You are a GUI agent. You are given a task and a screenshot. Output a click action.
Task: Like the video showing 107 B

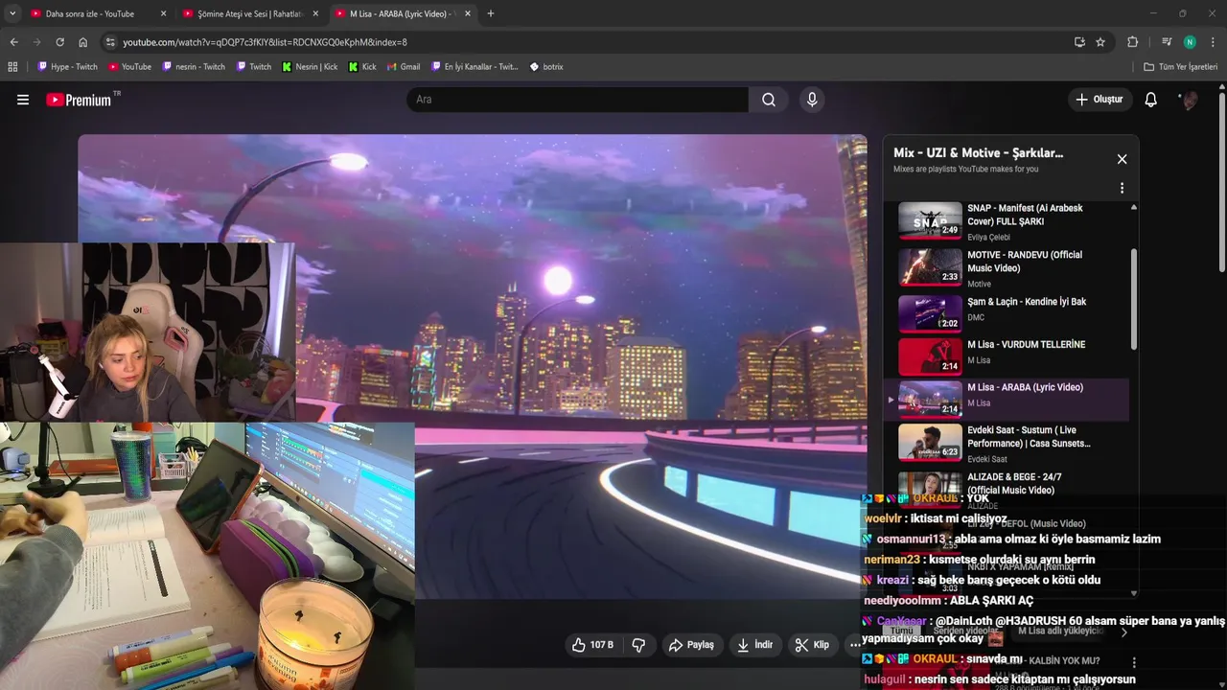click(591, 645)
